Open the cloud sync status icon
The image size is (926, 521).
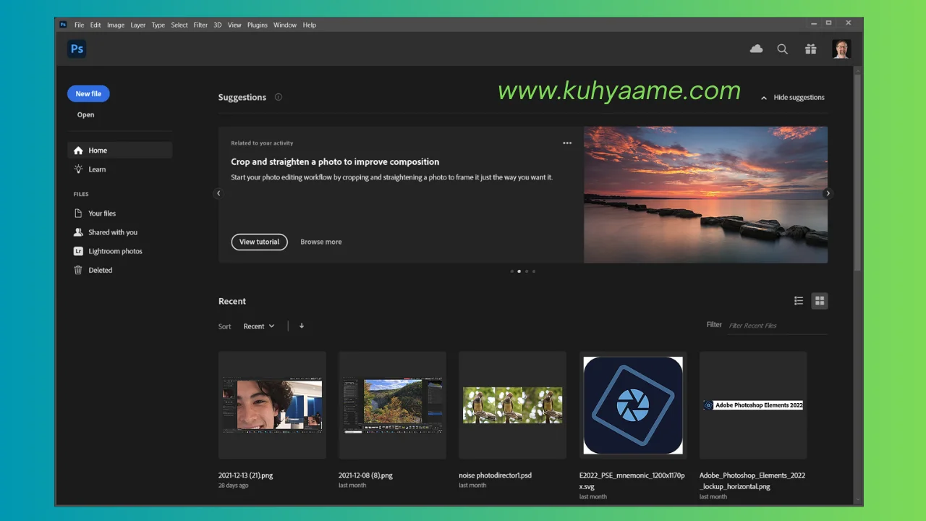756,48
